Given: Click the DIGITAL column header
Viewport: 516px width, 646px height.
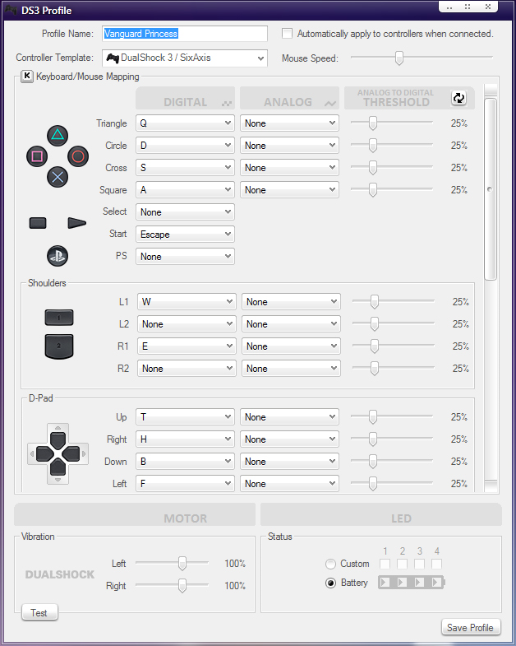Looking at the screenshot, I should [x=185, y=98].
